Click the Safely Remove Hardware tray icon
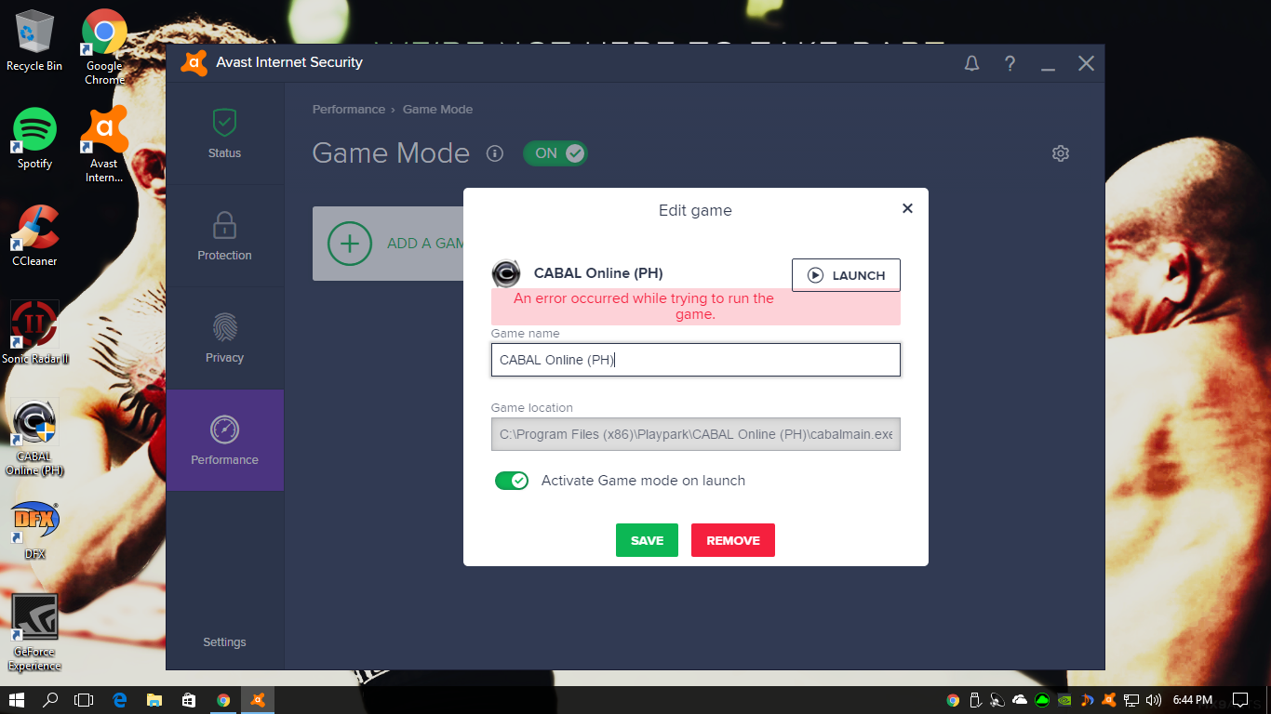This screenshot has width=1271, height=714. [975, 700]
